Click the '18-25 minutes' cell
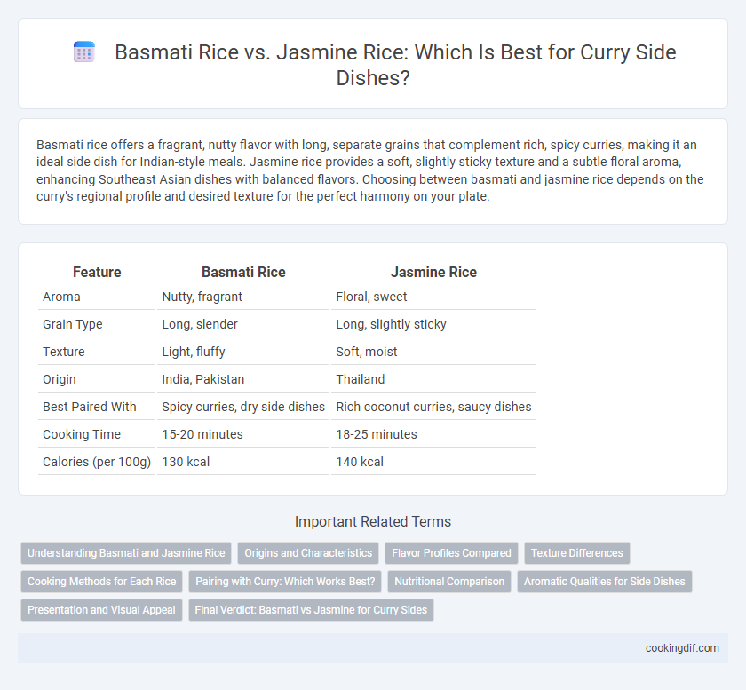Image resolution: width=746 pixels, height=690 pixels. 433,434
